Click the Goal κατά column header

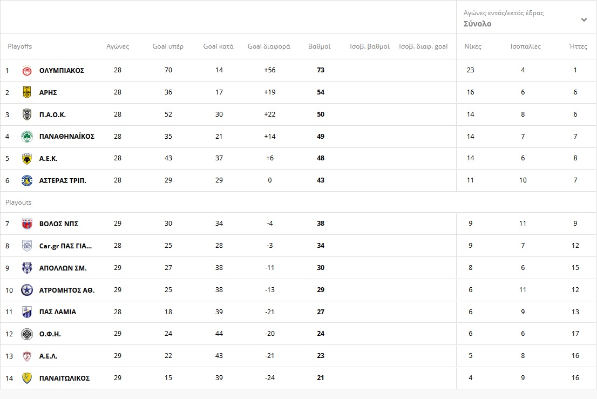[x=219, y=46]
